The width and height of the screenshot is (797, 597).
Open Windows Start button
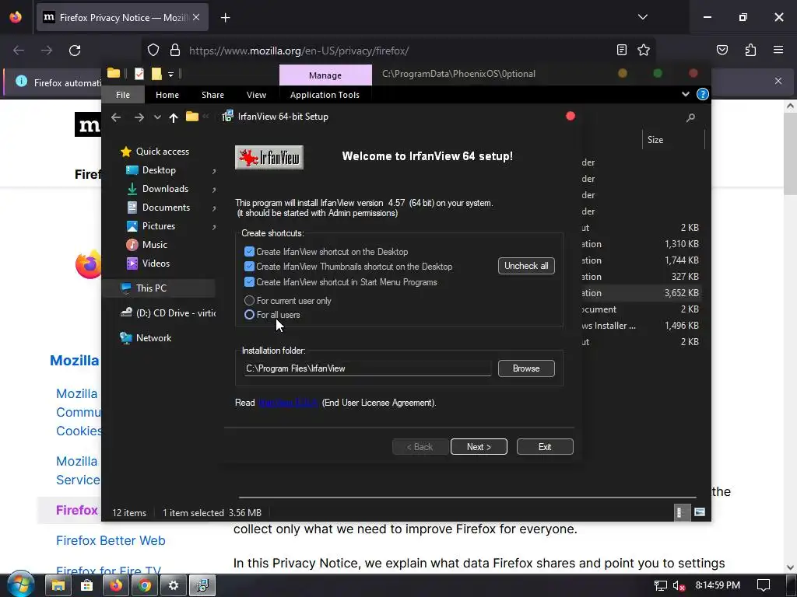pyautogui.click(x=20, y=585)
